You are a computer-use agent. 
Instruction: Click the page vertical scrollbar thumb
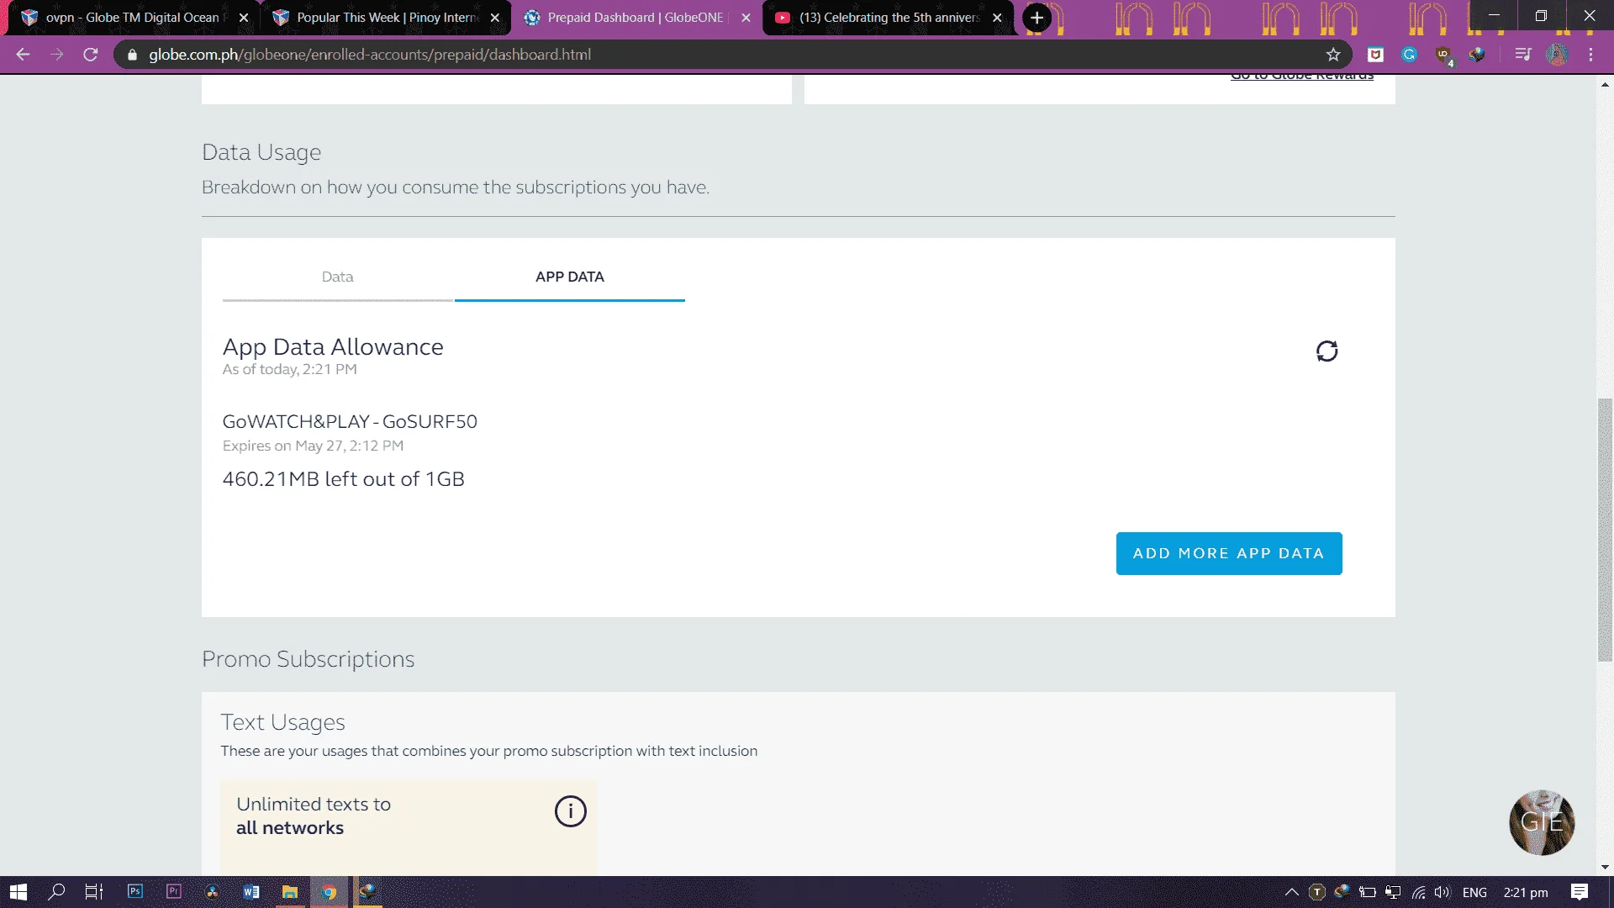(x=1605, y=530)
